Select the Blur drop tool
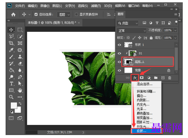The width and height of the screenshot is (188, 138). [x=20, y=70]
